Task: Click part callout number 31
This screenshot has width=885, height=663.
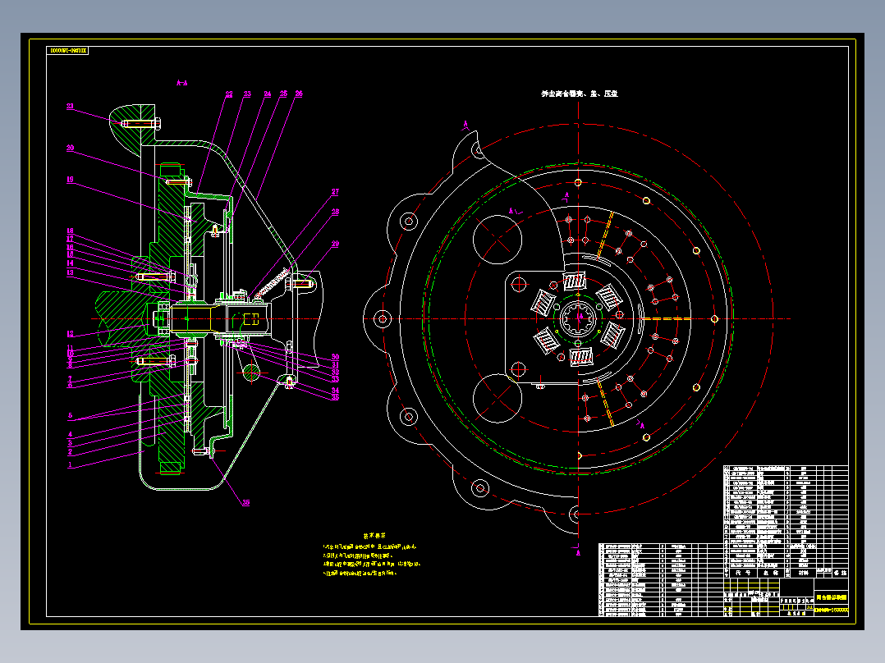Action: [x=335, y=365]
